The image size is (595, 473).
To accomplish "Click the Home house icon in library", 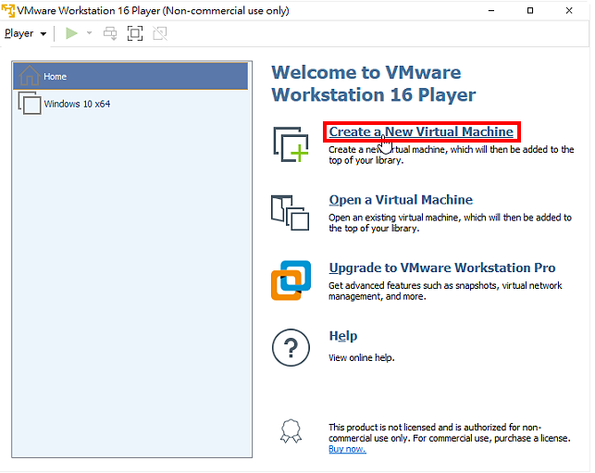I will click(x=30, y=76).
